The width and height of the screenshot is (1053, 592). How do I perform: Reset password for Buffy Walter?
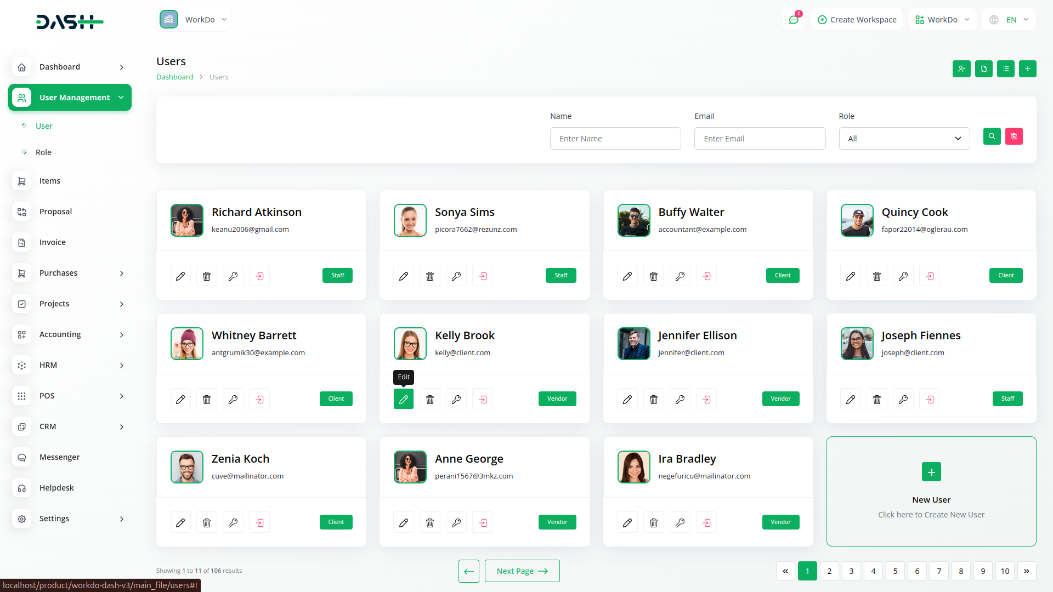point(680,276)
